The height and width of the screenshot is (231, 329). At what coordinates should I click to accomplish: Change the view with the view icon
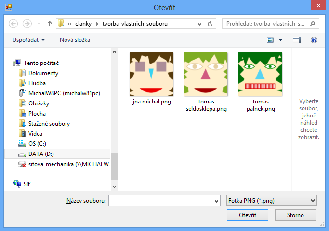[270, 40]
